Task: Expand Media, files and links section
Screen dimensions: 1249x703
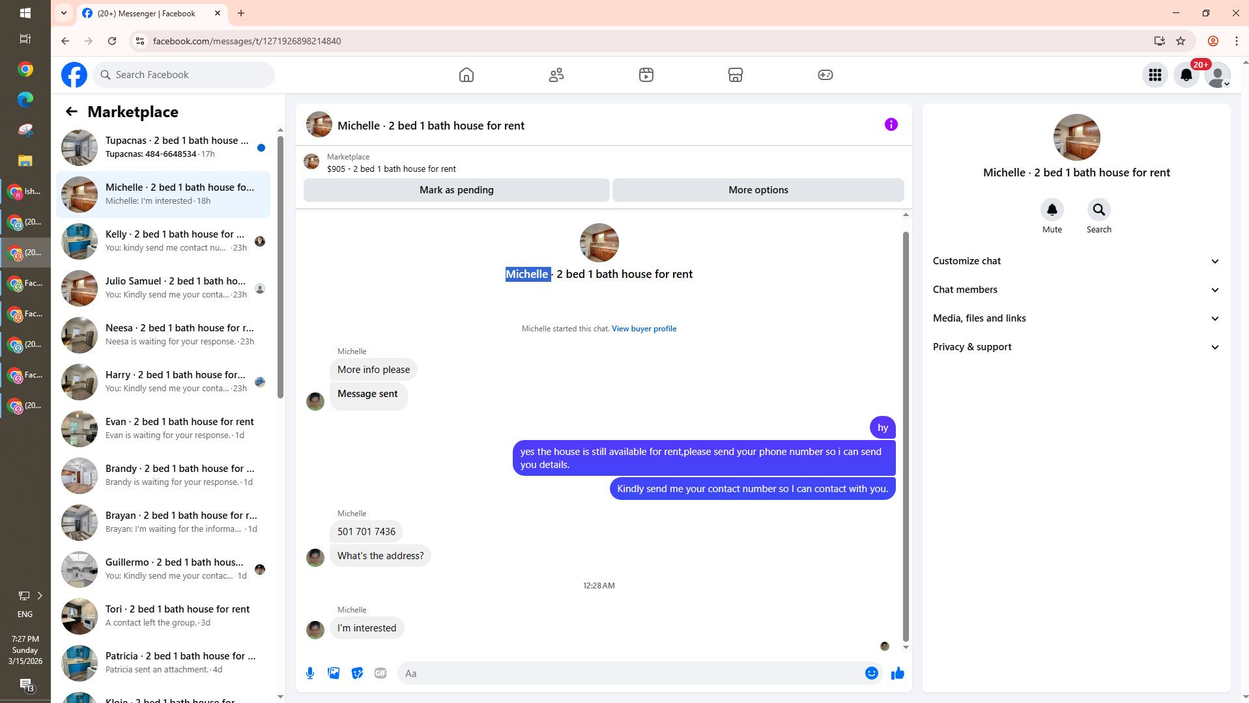Action: [x=1076, y=318]
